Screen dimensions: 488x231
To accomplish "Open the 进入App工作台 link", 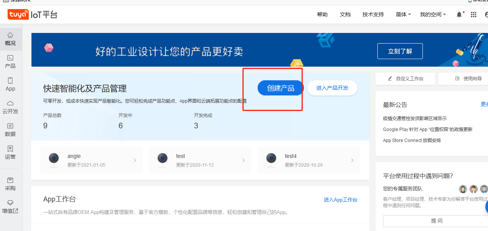I will click(x=340, y=200).
